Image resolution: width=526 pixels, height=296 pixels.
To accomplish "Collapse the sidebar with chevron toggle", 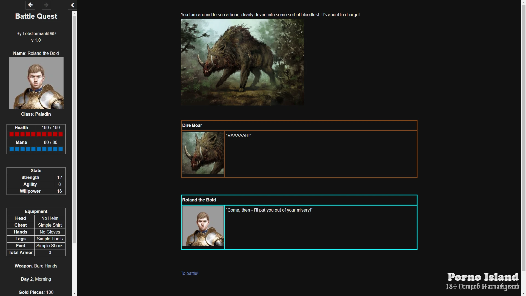I will coord(72,5).
